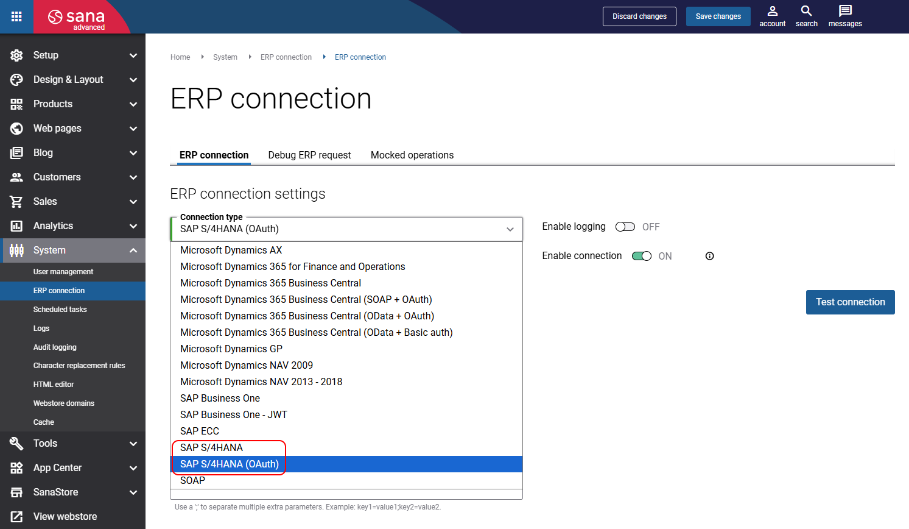Select Microsoft Dynamics GP option

(346, 349)
